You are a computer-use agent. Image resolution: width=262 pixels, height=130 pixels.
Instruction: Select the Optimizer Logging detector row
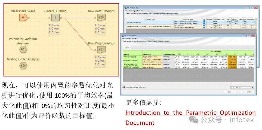click(132, 57)
